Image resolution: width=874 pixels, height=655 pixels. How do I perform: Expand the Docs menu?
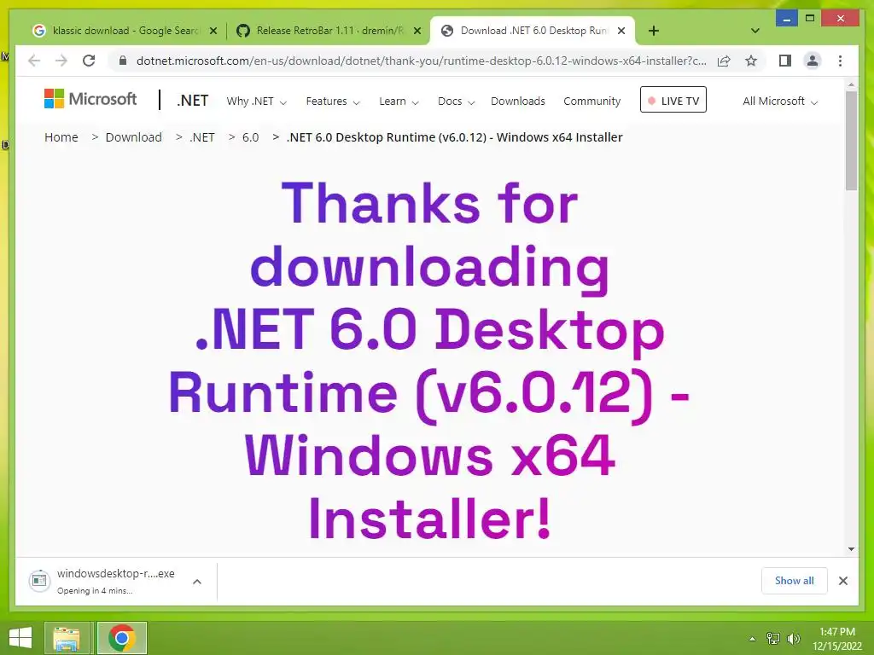456,101
